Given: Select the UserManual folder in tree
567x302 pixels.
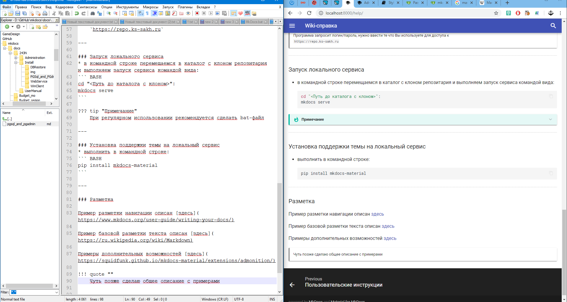Looking at the screenshot, I should [33, 91].
